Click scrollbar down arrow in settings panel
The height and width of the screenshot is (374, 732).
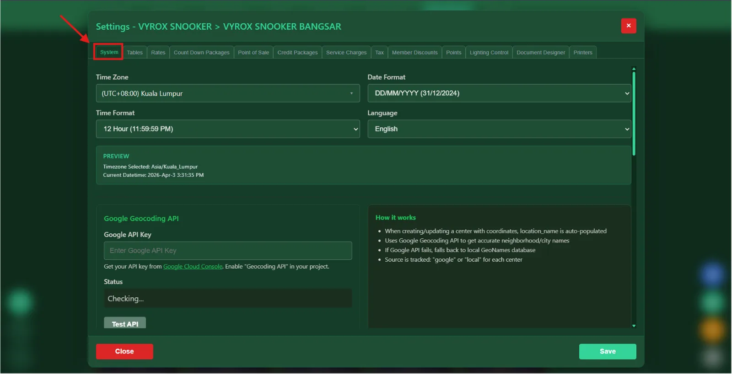634,326
